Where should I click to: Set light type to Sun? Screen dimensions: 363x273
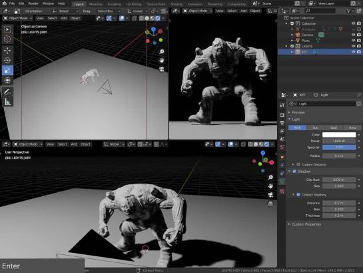[315, 127]
